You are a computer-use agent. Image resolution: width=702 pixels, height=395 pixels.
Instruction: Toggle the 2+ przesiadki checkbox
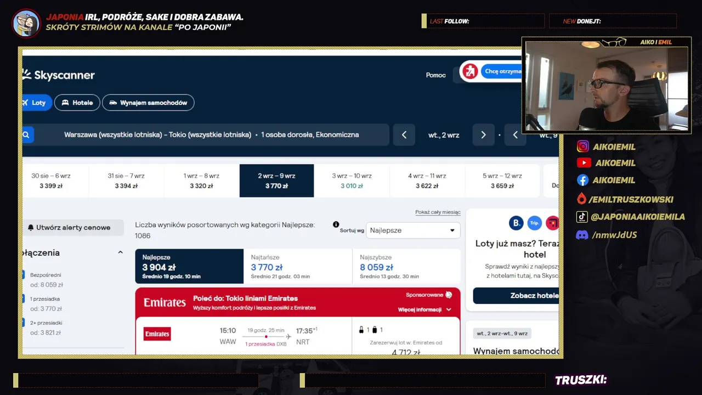[24, 323]
